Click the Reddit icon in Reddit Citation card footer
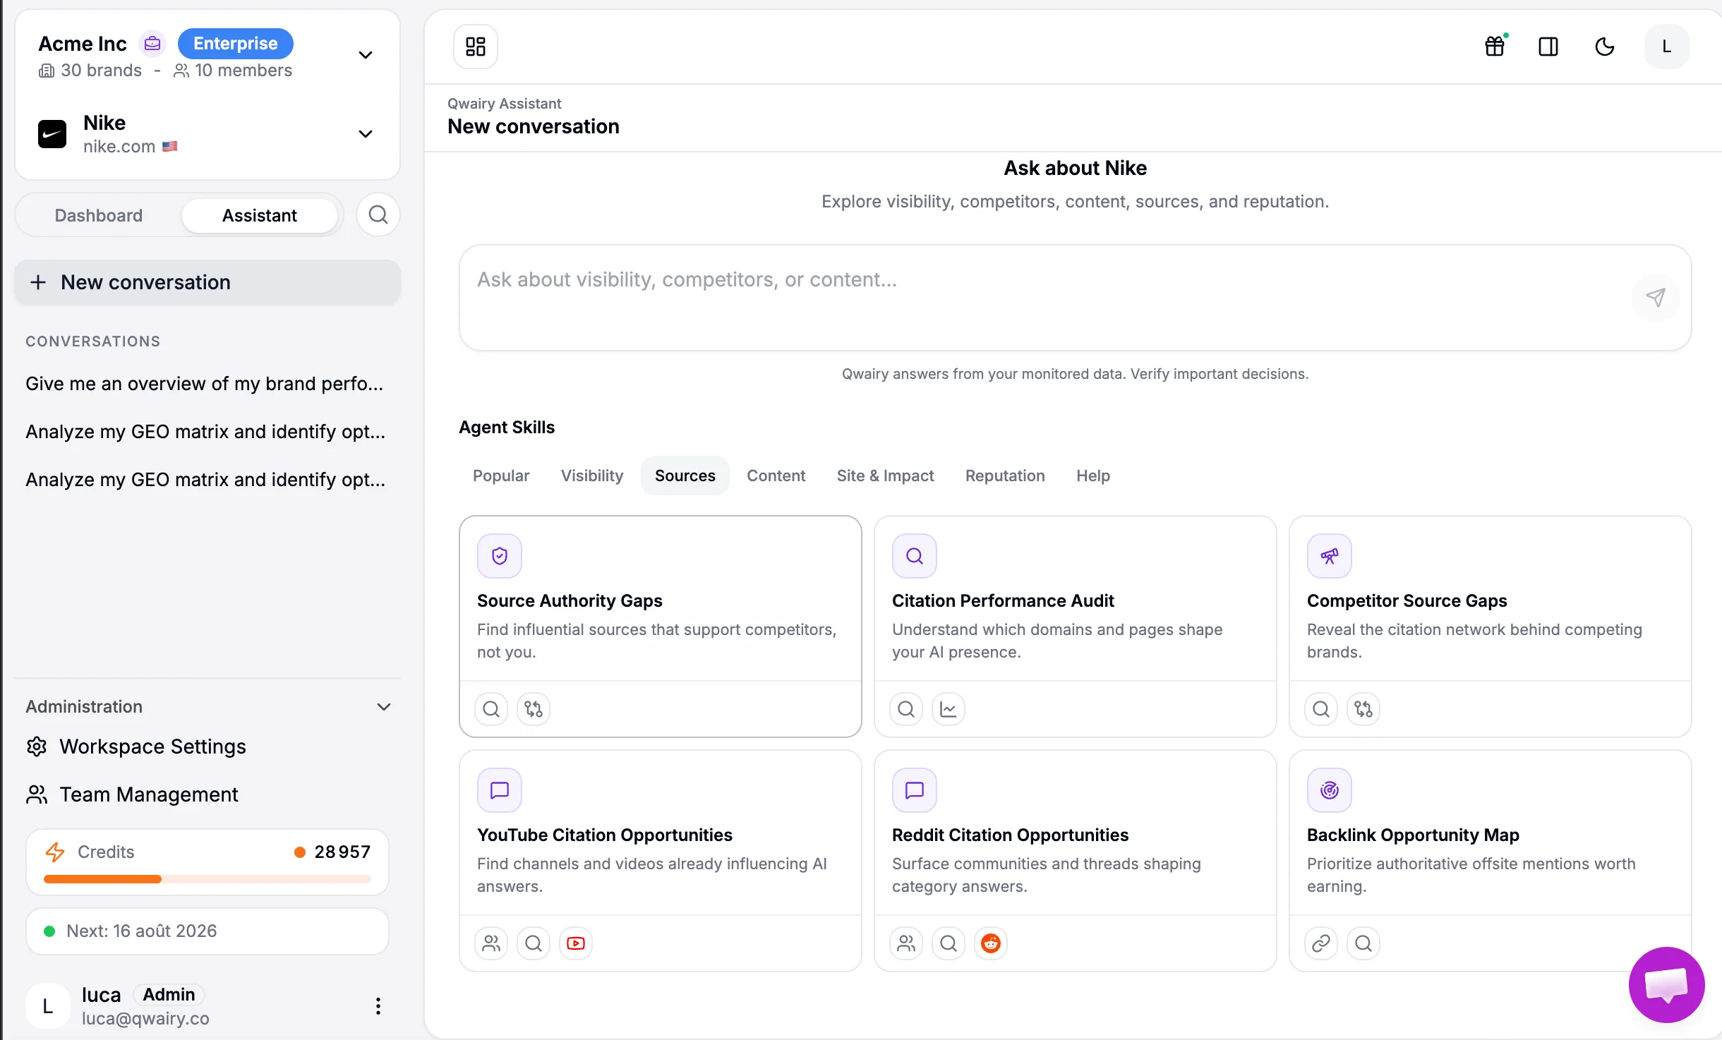Image resolution: width=1722 pixels, height=1040 pixels. pyautogui.click(x=991, y=943)
